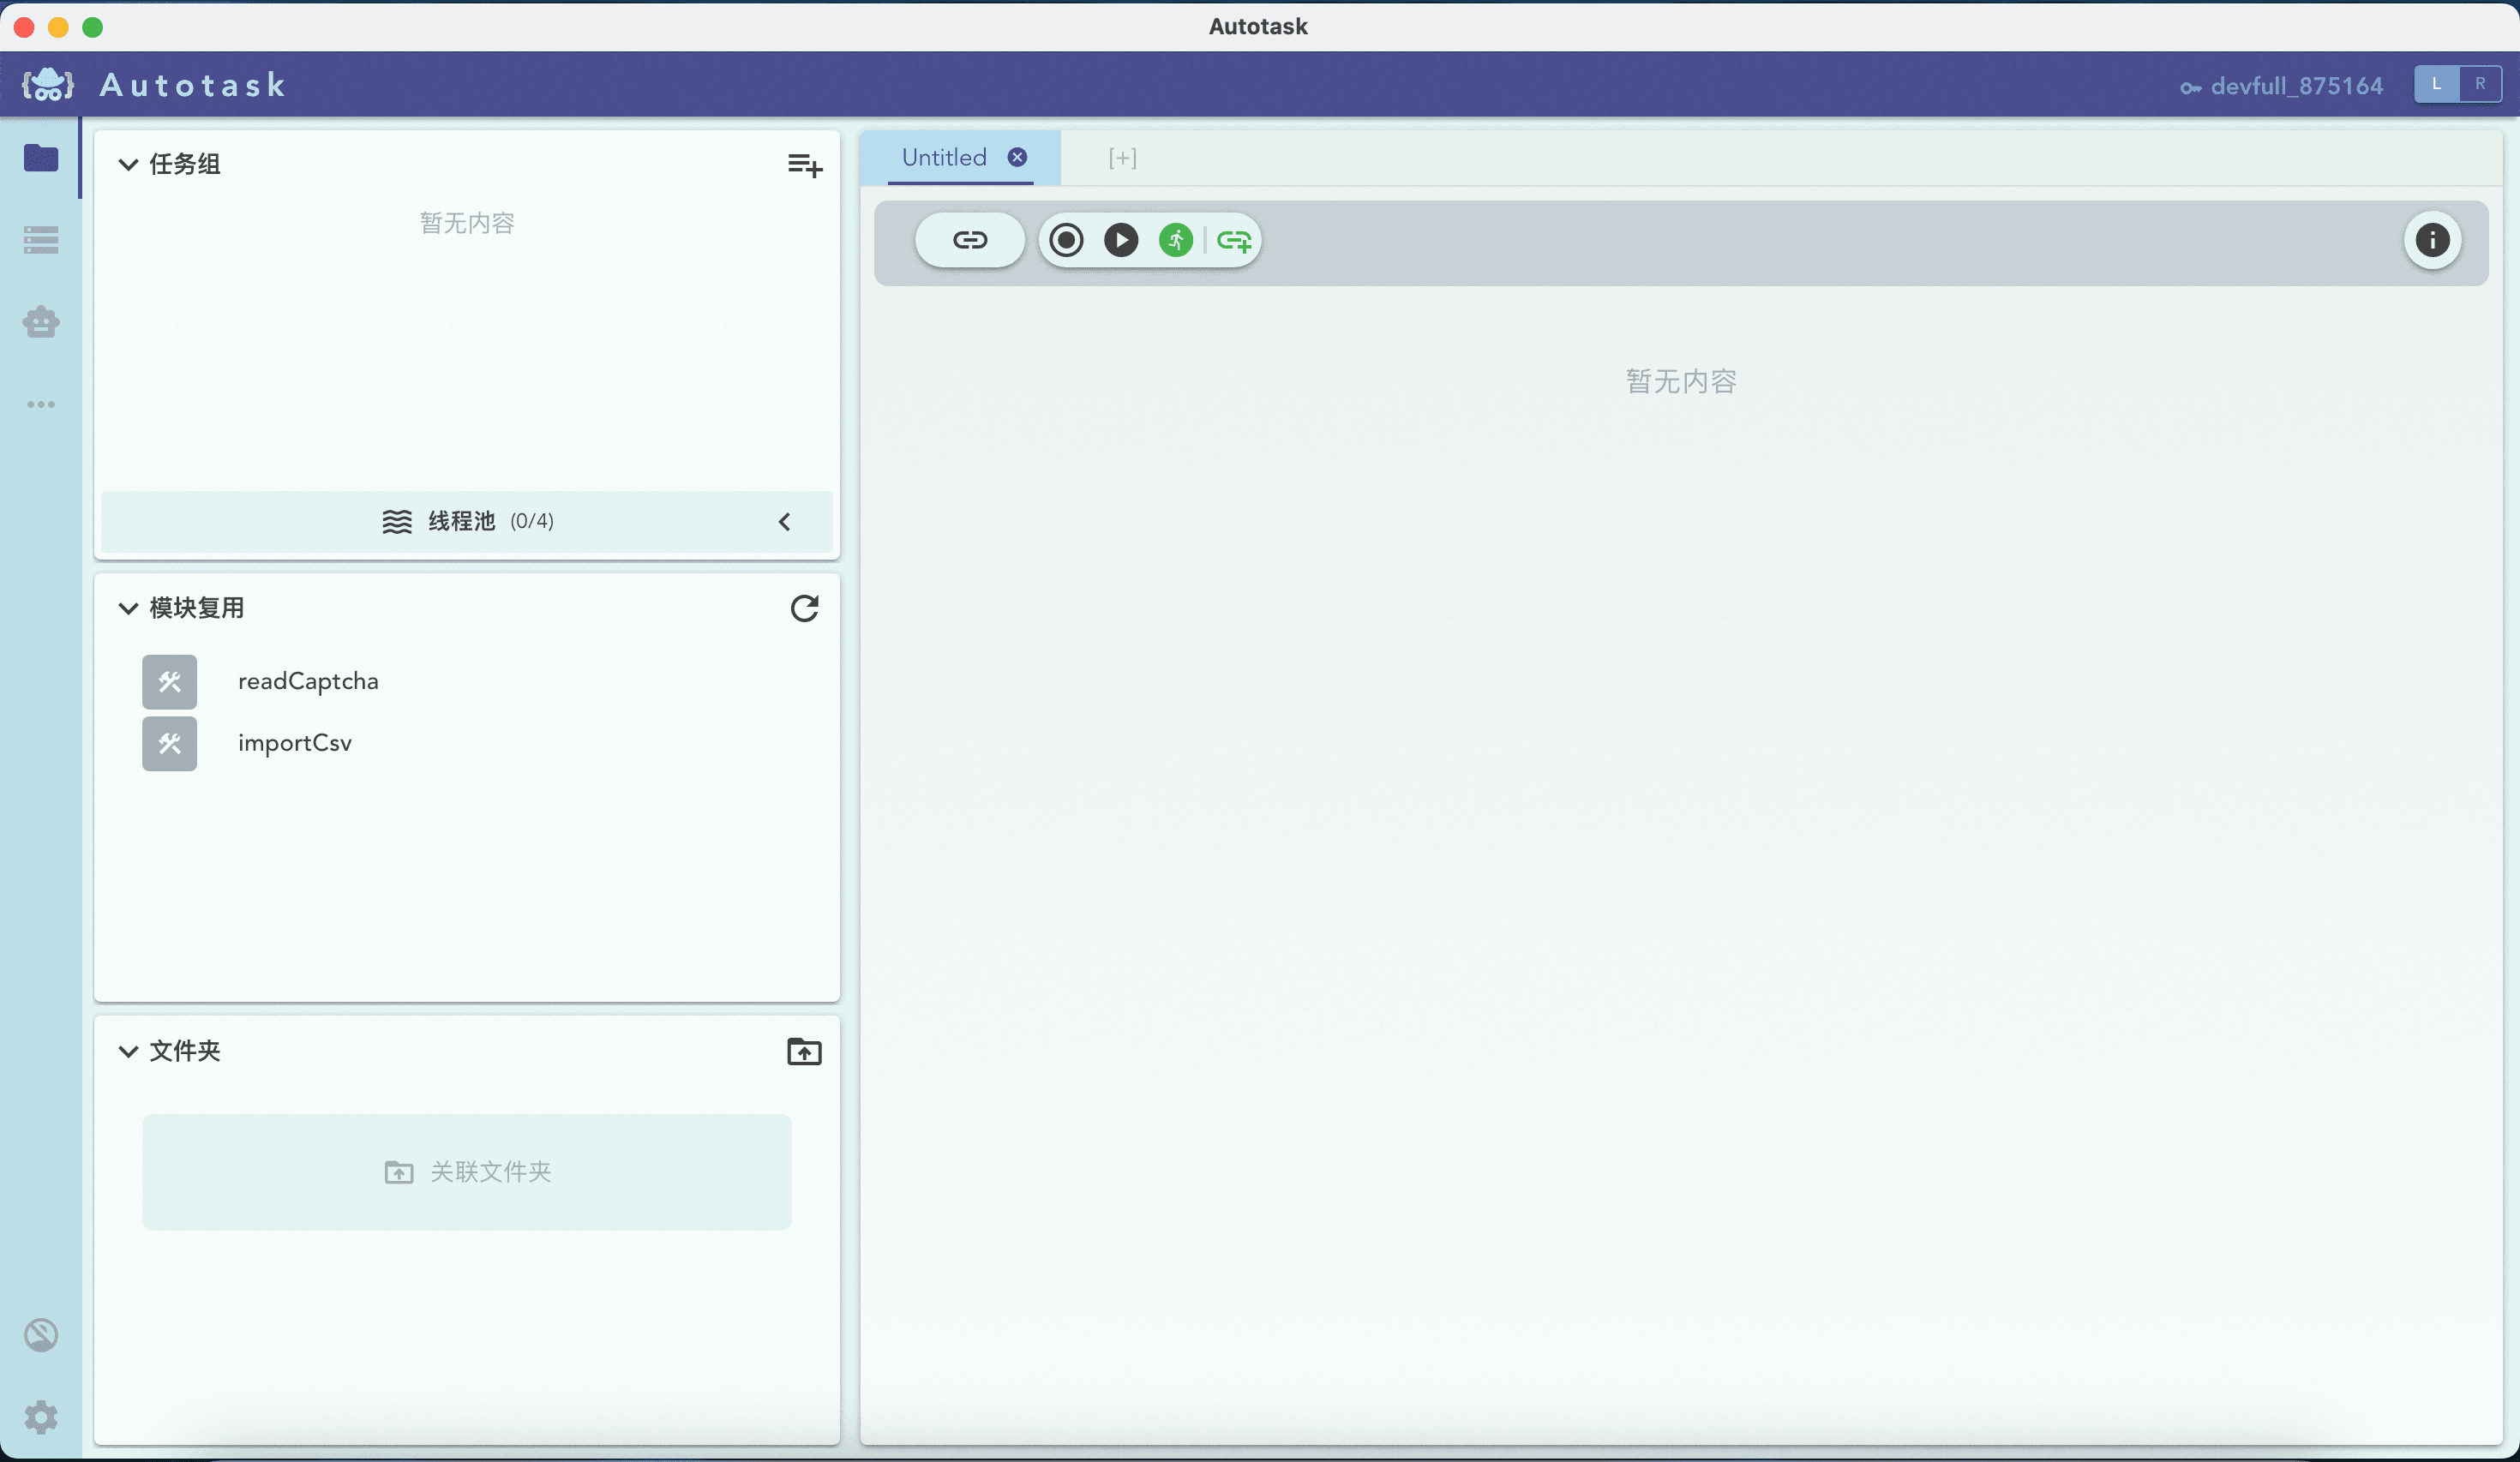Image resolution: width=2520 pixels, height=1462 pixels.
Task: Switch to the L side toggle
Action: [x=2436, y=85]
